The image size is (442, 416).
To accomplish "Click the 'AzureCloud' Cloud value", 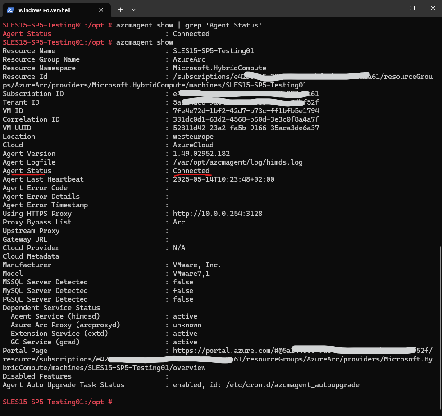I will [x=193, y=145].
